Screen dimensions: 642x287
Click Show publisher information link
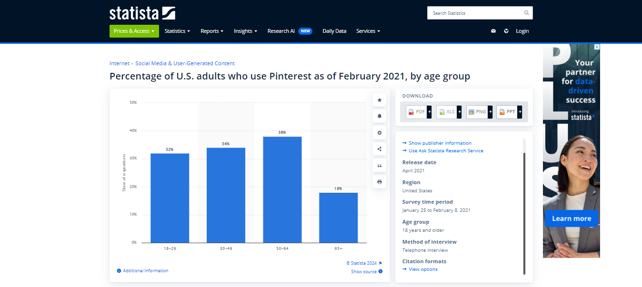pyautogui.click(x=440, y=143)
